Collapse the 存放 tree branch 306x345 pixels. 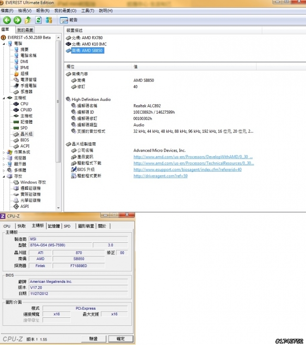click(4, 176)
